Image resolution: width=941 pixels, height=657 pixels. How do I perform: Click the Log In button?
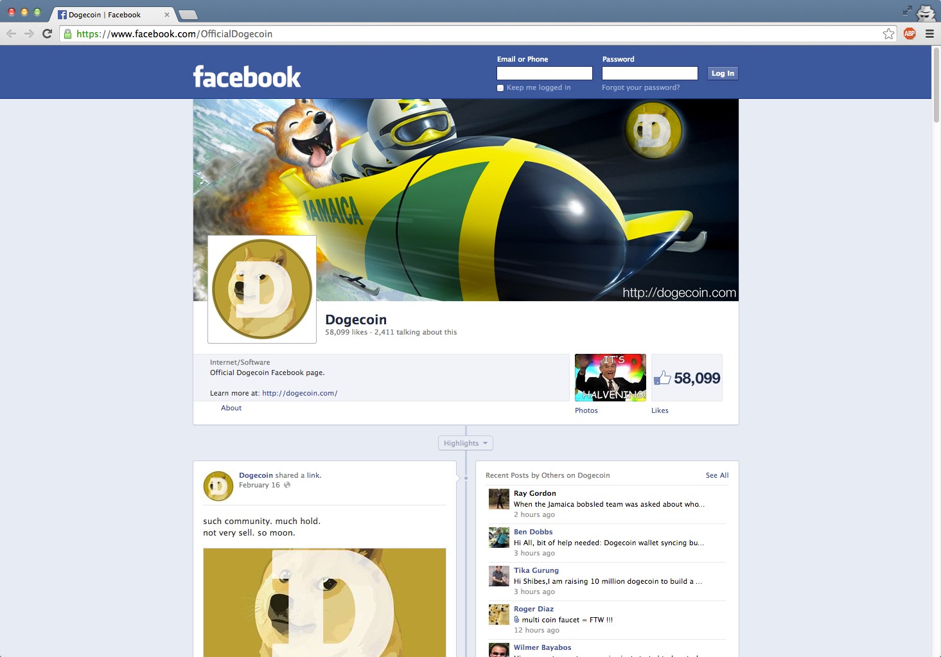click(x=723, y=73)
